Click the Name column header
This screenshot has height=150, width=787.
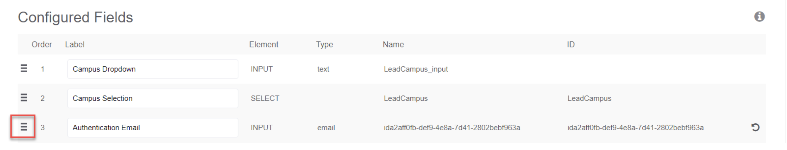(393, 44)
